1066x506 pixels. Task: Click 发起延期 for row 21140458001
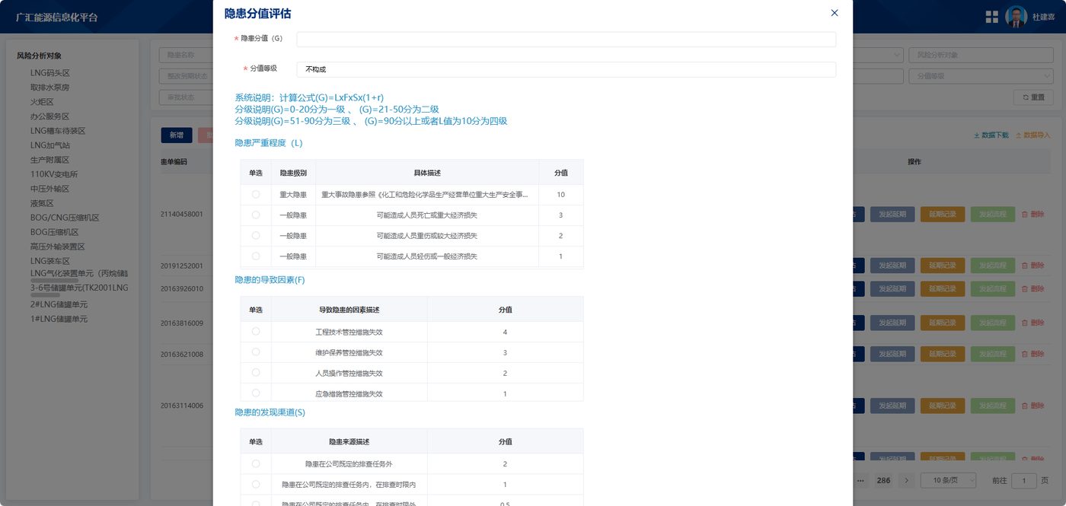[892, 215]
